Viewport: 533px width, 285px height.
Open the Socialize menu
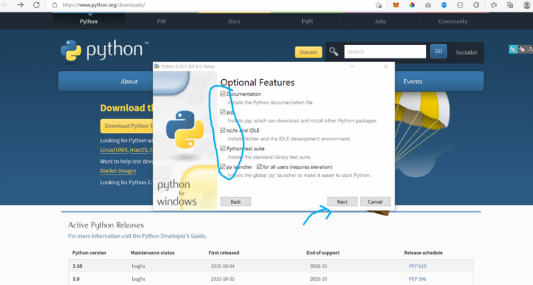[x=466, y=52]
